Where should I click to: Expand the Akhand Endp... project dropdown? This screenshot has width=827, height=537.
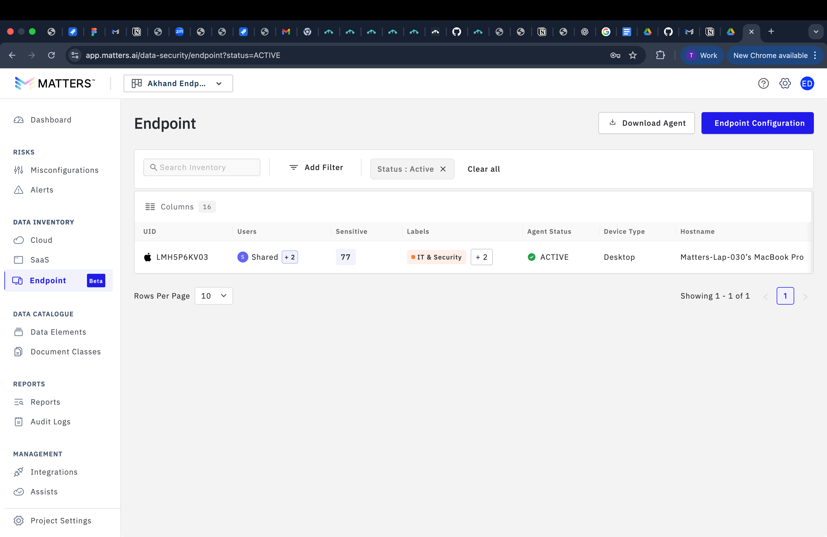178,83
